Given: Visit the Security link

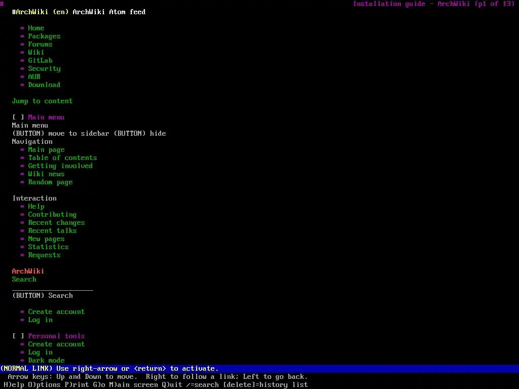Looking at the screenshot, I should point(45,69).
